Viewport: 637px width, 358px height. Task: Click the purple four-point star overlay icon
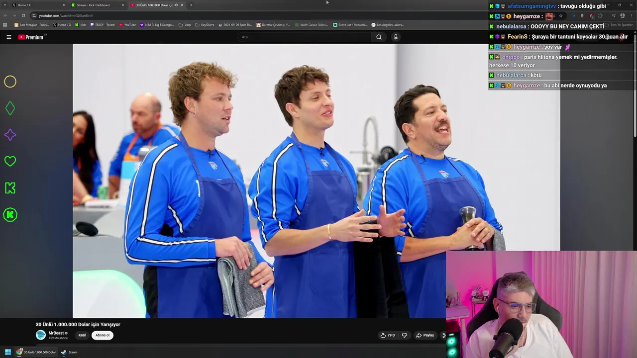coord(10,135)
